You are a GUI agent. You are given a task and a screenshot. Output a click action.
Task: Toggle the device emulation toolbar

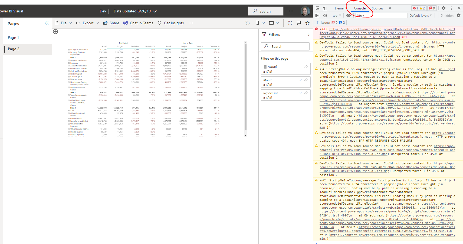tap(325, 8)
